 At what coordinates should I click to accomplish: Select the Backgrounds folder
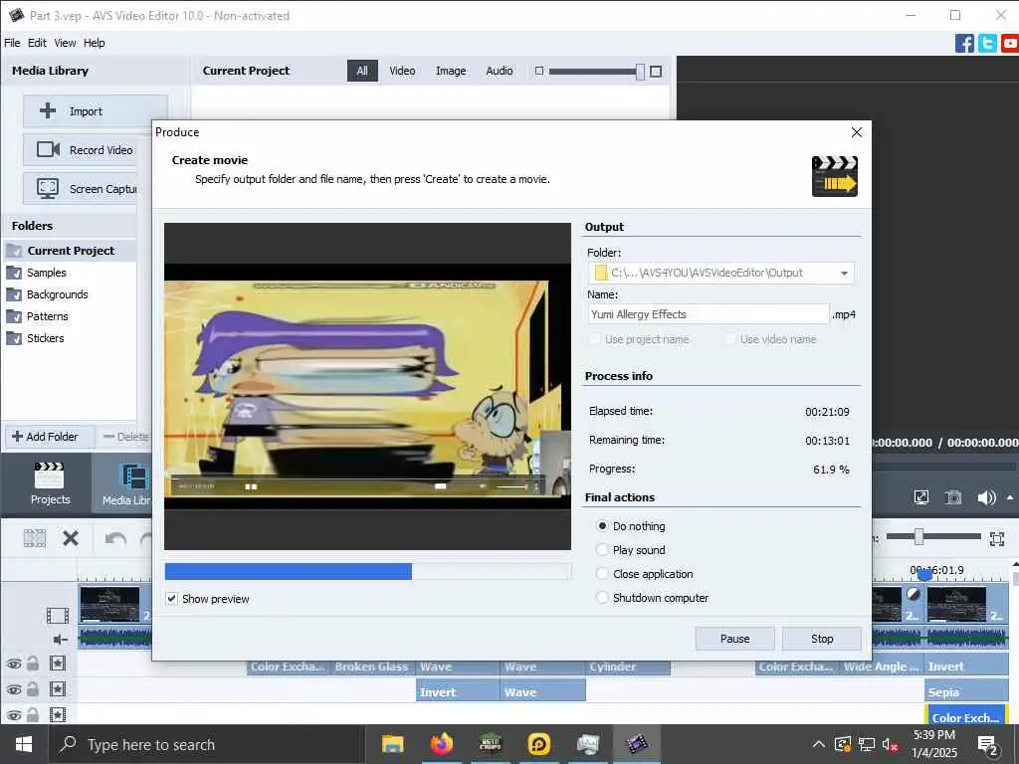coord(57,294)
